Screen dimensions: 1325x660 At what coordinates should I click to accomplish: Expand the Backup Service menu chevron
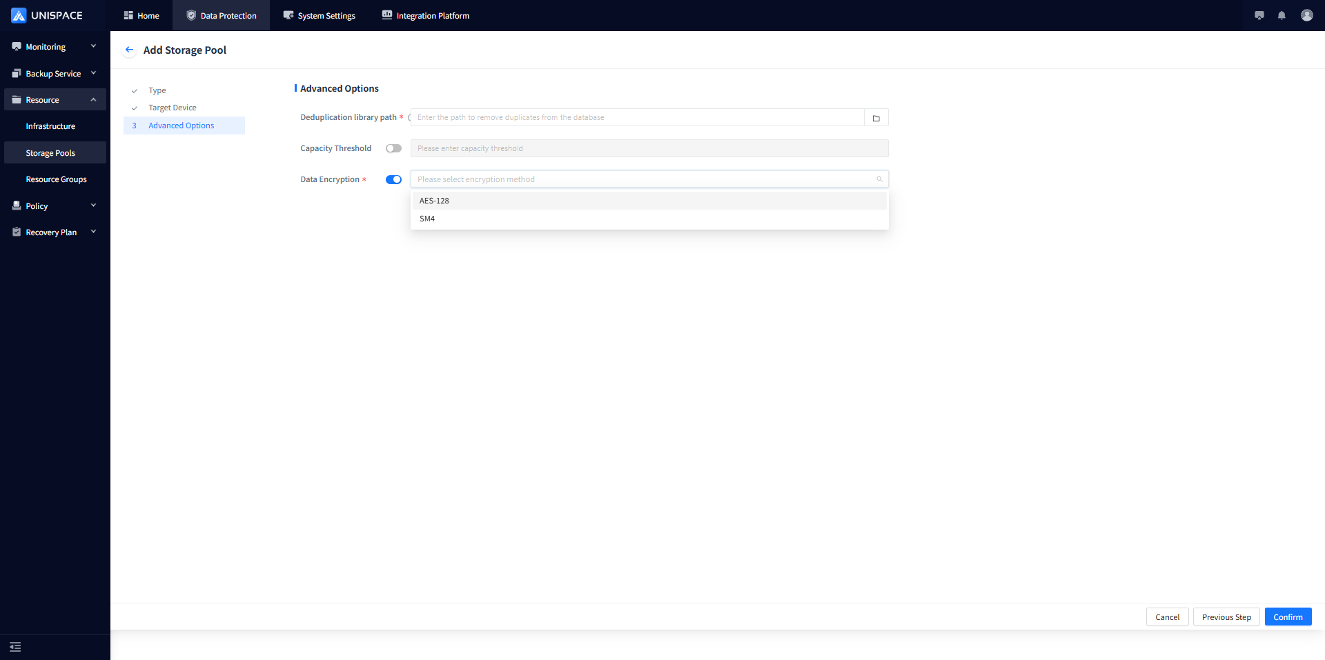coord(93,72)
